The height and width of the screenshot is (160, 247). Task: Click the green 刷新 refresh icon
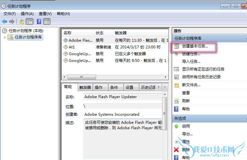click(x=176, y=101)
